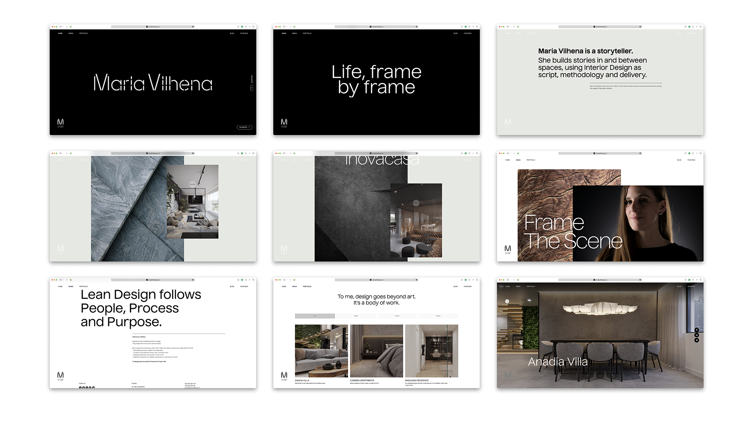Open sidebar dropdown chevron in Maria Vilhena homepage window
Screen dimensions: 756x425
click(63, 27)
